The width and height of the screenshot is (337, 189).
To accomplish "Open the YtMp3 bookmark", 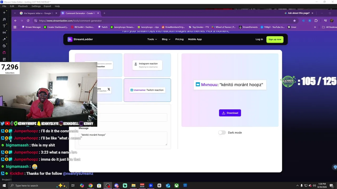I will click(x=272, y=27).
